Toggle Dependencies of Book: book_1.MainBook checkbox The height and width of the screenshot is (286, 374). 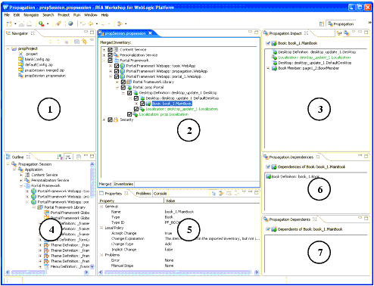(x=268, y=166)
